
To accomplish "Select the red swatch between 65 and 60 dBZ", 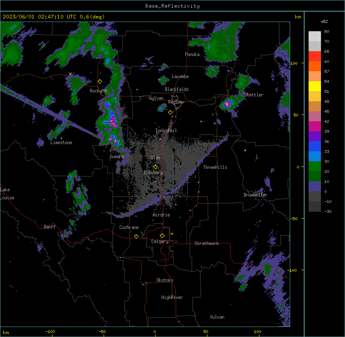I will point(315,56).
